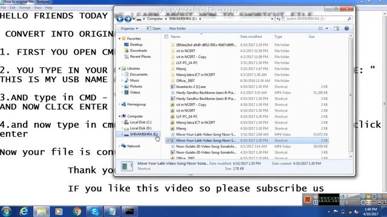
Task: Sort files by the Size column
Action: pyautogui.click(x=318, y=37)
